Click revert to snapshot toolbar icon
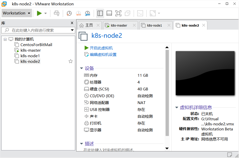Screen dimensions: 239x158 click(x=78, y=13)
